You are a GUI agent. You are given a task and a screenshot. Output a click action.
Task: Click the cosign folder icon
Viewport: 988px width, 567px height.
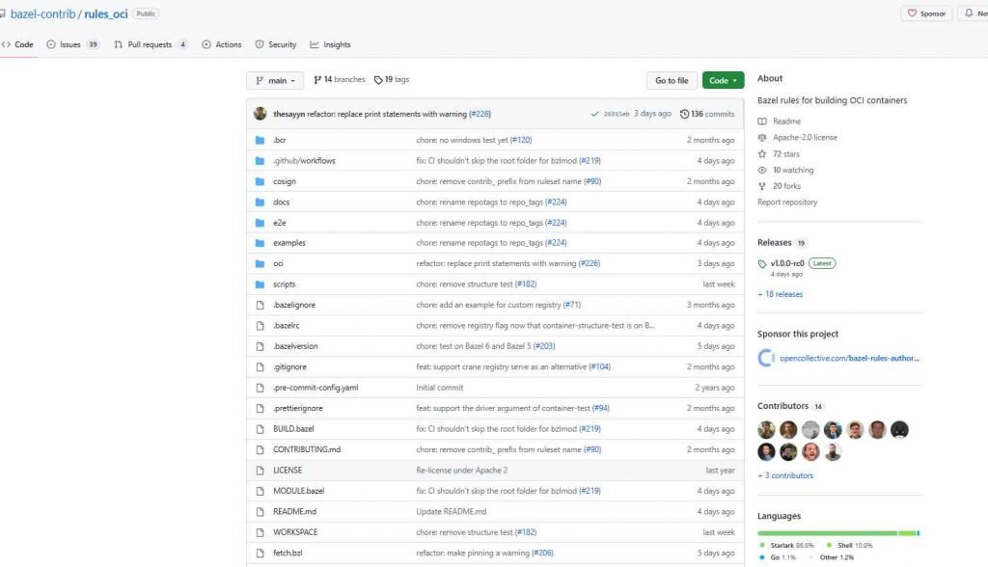tap(260, 181)
